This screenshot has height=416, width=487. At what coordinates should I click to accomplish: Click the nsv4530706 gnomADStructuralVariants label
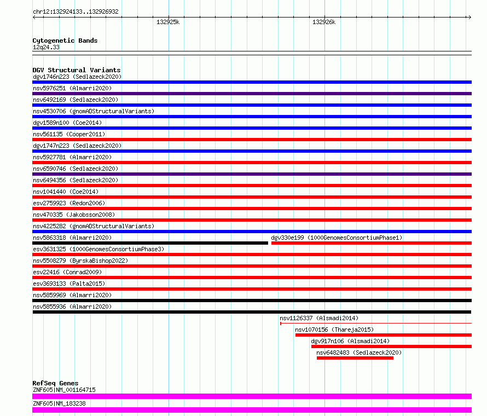(x=94, y=111)
